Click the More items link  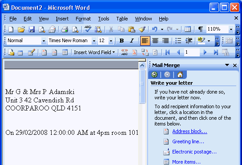point(186,162)
